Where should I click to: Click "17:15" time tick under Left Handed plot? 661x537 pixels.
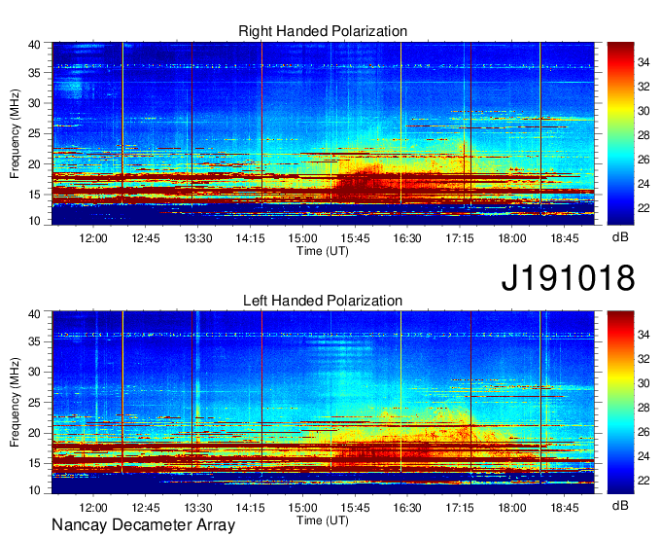click(460, 508)
